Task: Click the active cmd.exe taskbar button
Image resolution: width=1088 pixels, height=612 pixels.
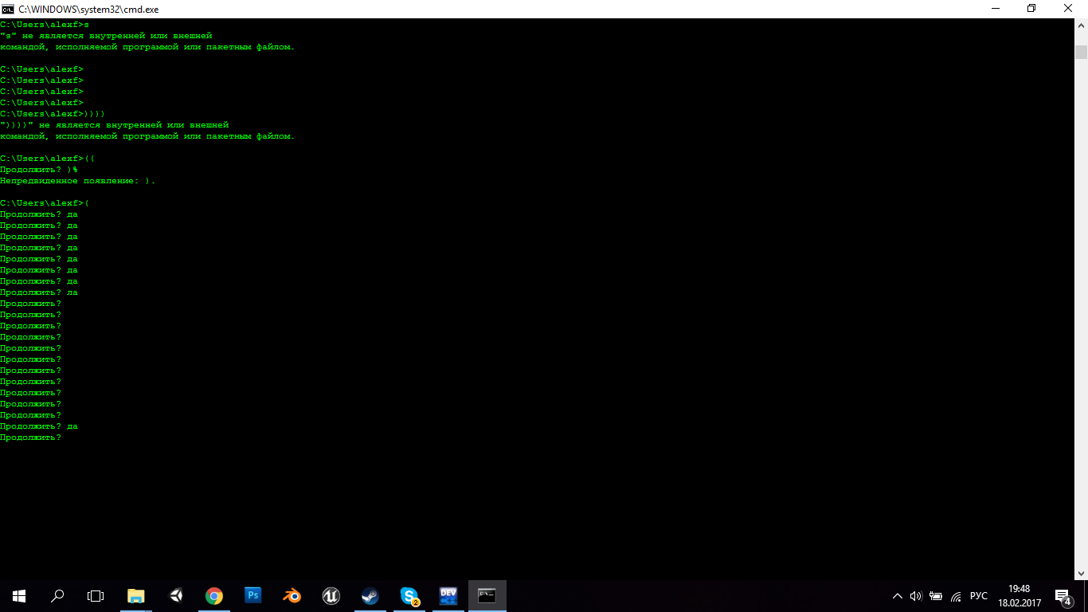Action: pos(487,595)
